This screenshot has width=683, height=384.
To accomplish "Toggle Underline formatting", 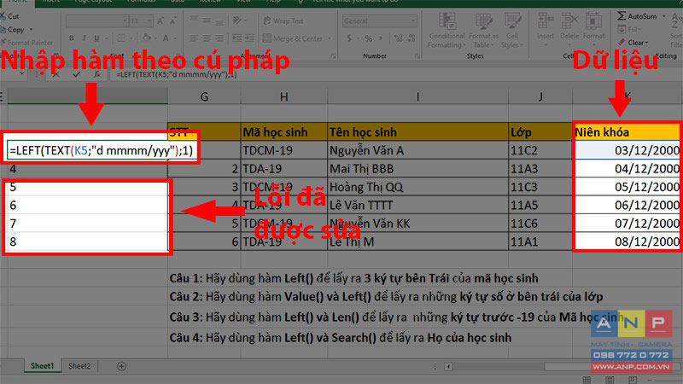I will click(96, 38).
